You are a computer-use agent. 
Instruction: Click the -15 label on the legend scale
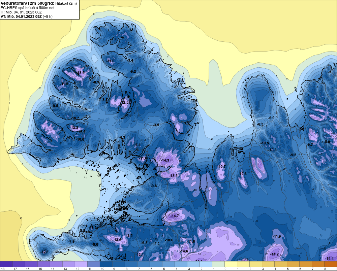39,269
